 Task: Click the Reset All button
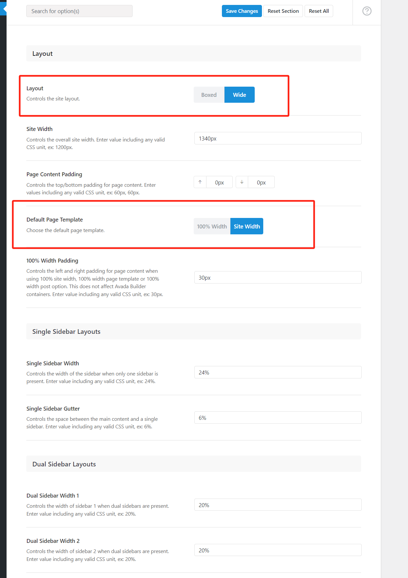318,11
